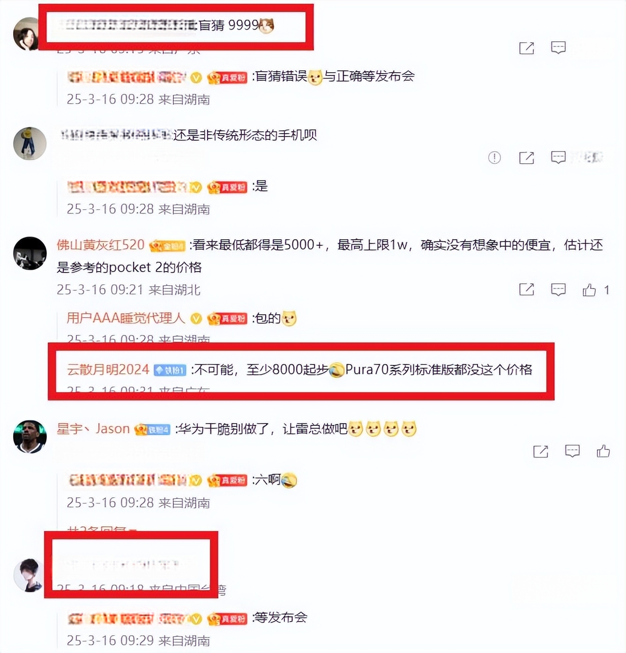Open replies on 非传统形态的手机 comment
The height and width of the screenshot is (653, 626).
(x=559, y=158)
